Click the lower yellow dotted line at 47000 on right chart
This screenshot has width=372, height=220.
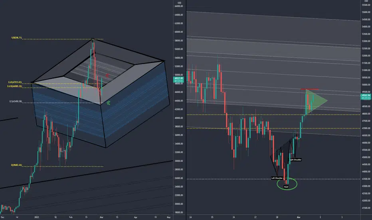tap(273, 128)
